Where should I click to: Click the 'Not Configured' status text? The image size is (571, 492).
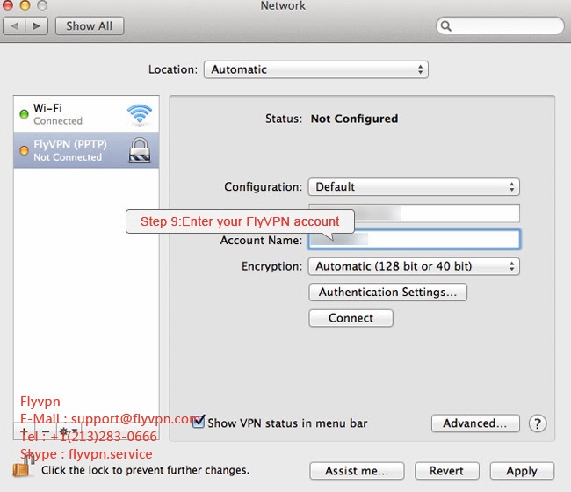coord(354,119)
